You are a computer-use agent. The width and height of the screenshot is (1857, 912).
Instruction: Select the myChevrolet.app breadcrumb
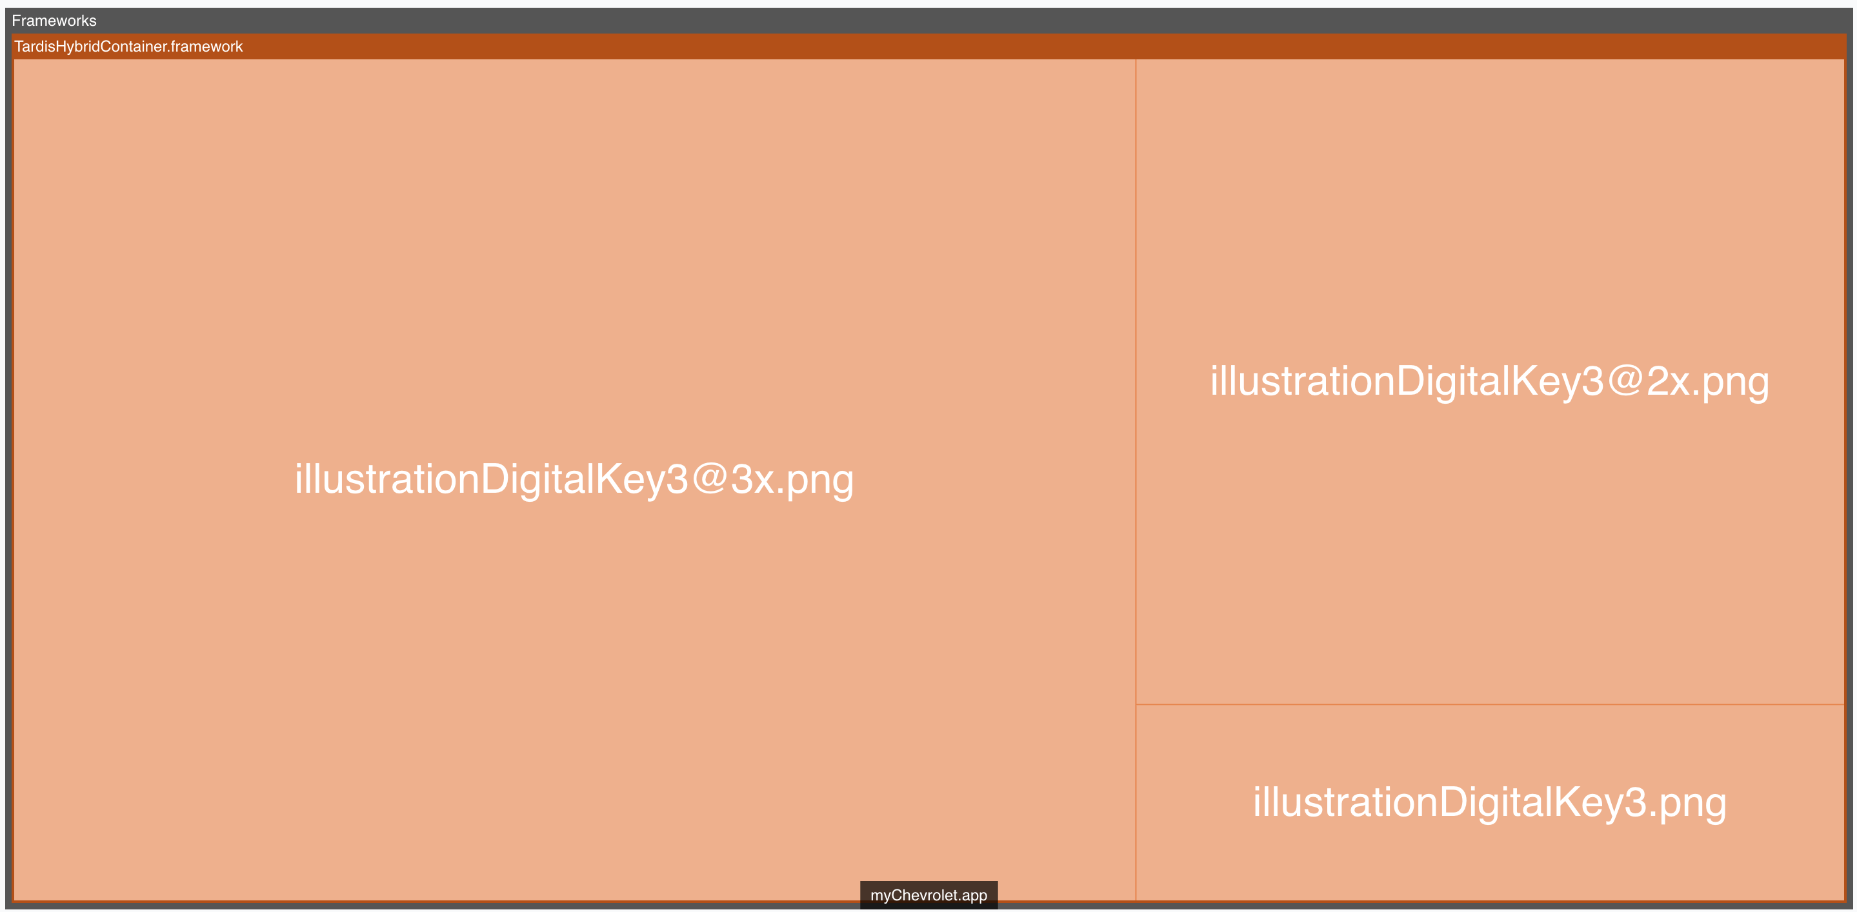click(x=928, y=895)
